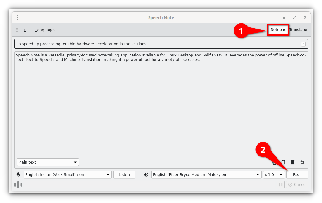Open the Plain text format dropdown
The width and height of the screenshot is (322, 203).
point(48,162)
